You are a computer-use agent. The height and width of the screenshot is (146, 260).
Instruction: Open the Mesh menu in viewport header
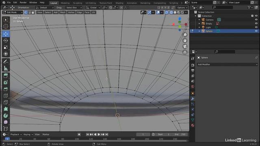(63, 13)
